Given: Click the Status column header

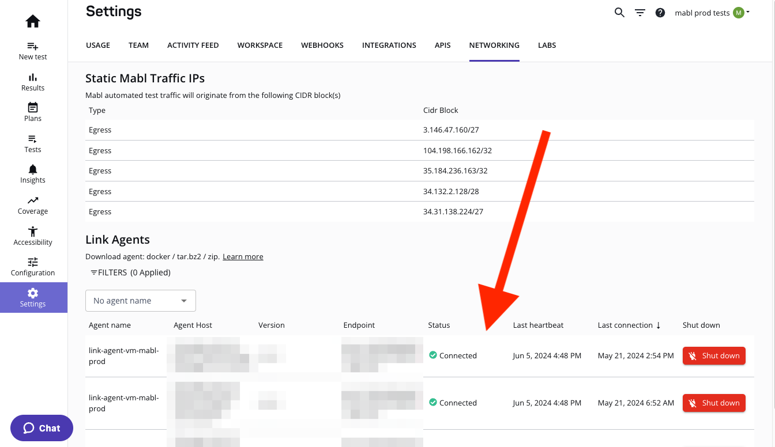Looking at the screenshot, I should pos(439,325).
